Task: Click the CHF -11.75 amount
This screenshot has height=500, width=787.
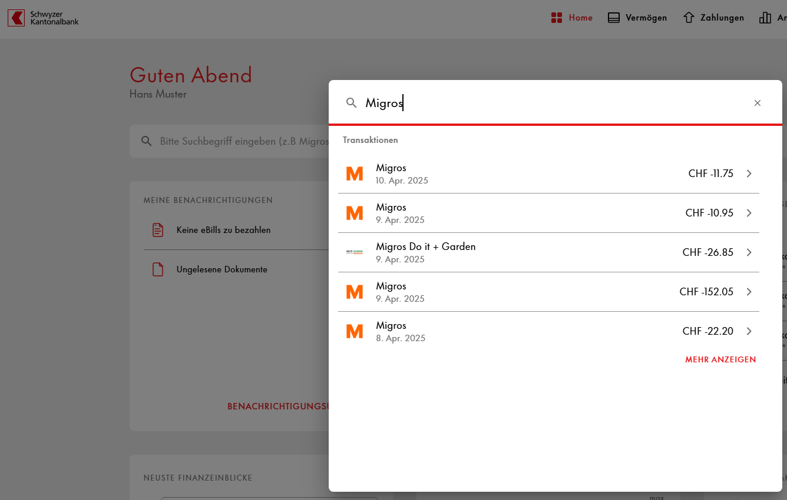Action: [710, 174]
